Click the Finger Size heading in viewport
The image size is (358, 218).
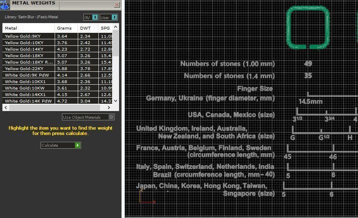255,88
